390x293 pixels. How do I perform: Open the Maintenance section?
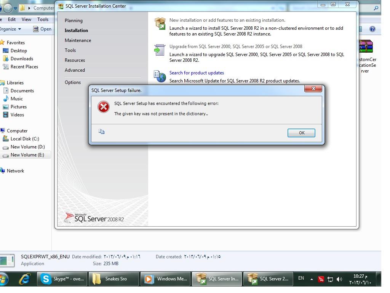point(78,40)
